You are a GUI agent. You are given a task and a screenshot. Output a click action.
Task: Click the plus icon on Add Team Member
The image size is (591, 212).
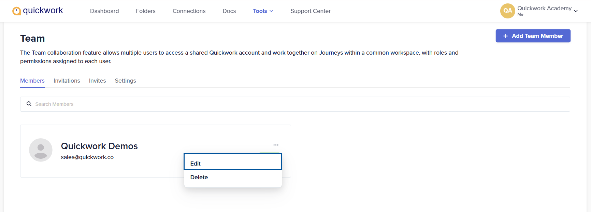point(505,36)
